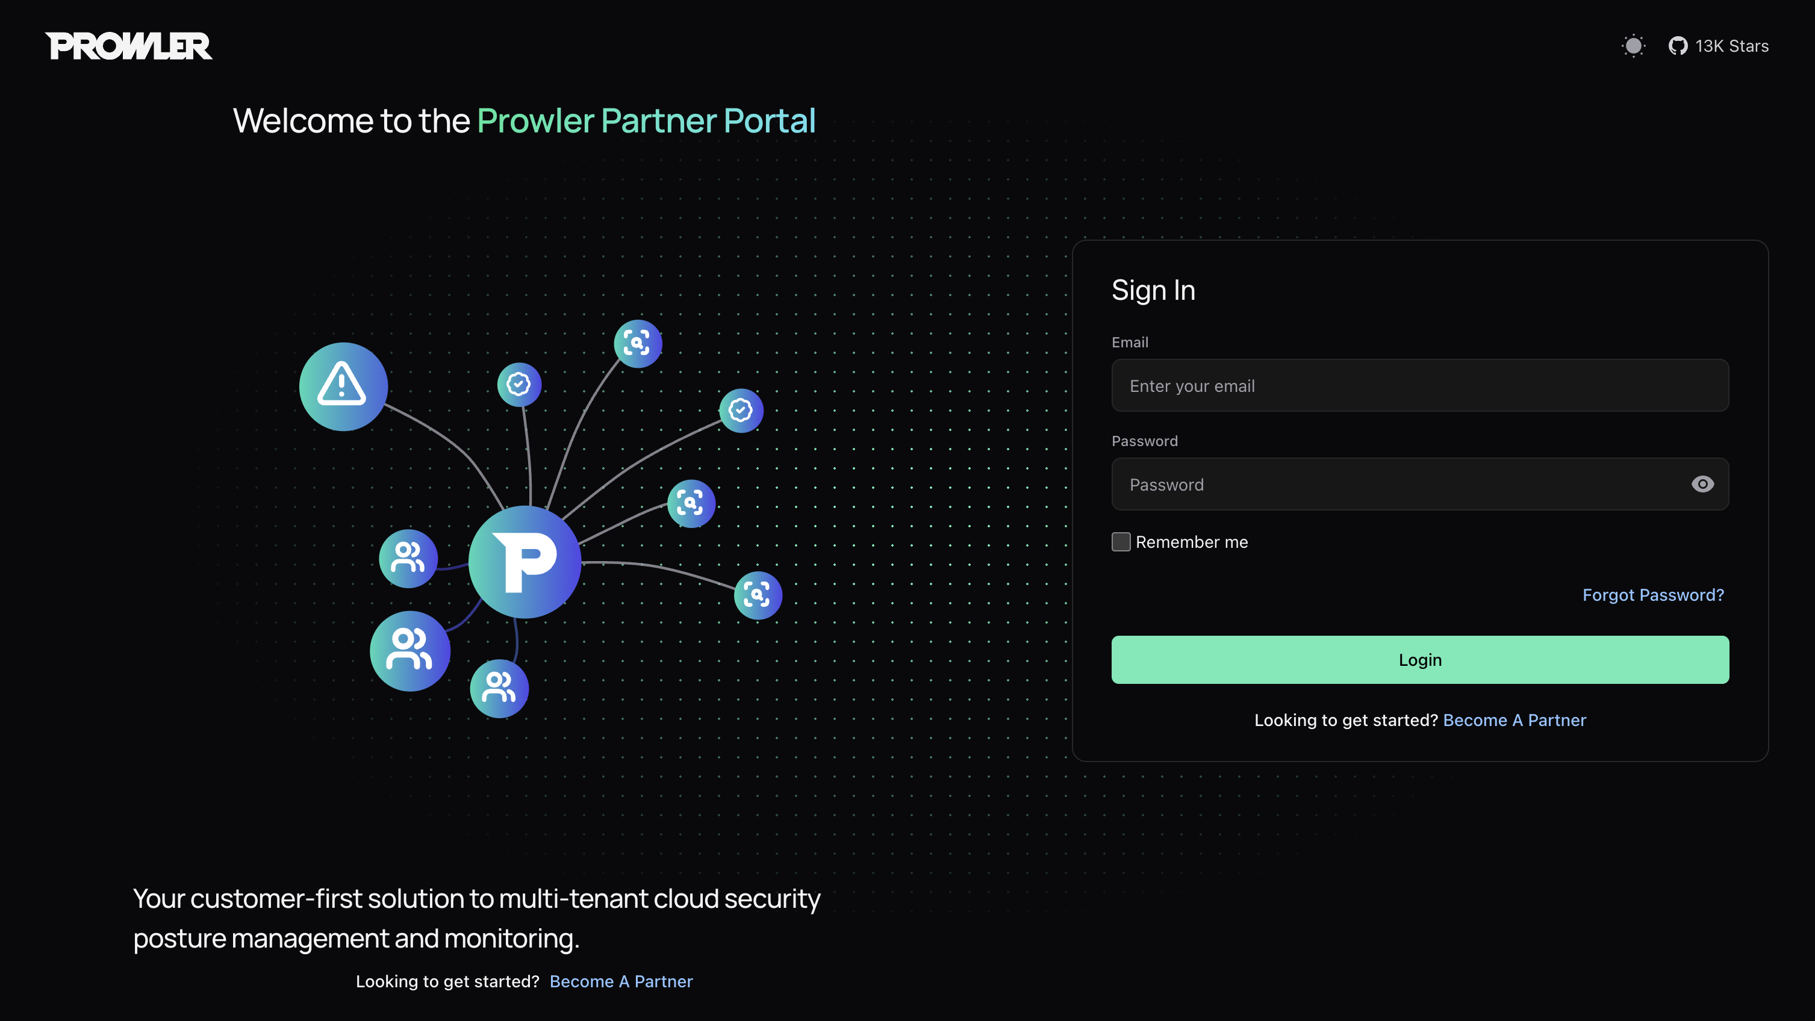This screenshot has width=1815, height=1021.
Task: Open Become A Partner link below the tagline
Action: pos(621,981)
